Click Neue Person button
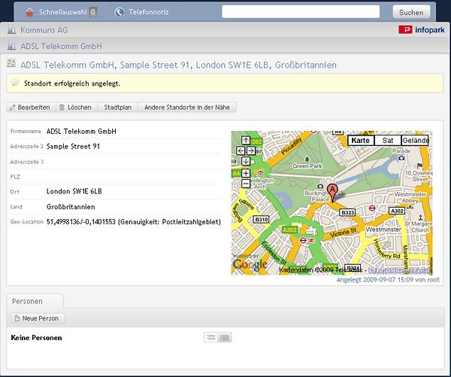Screen dimensions: 451x377 click(38, 318)
